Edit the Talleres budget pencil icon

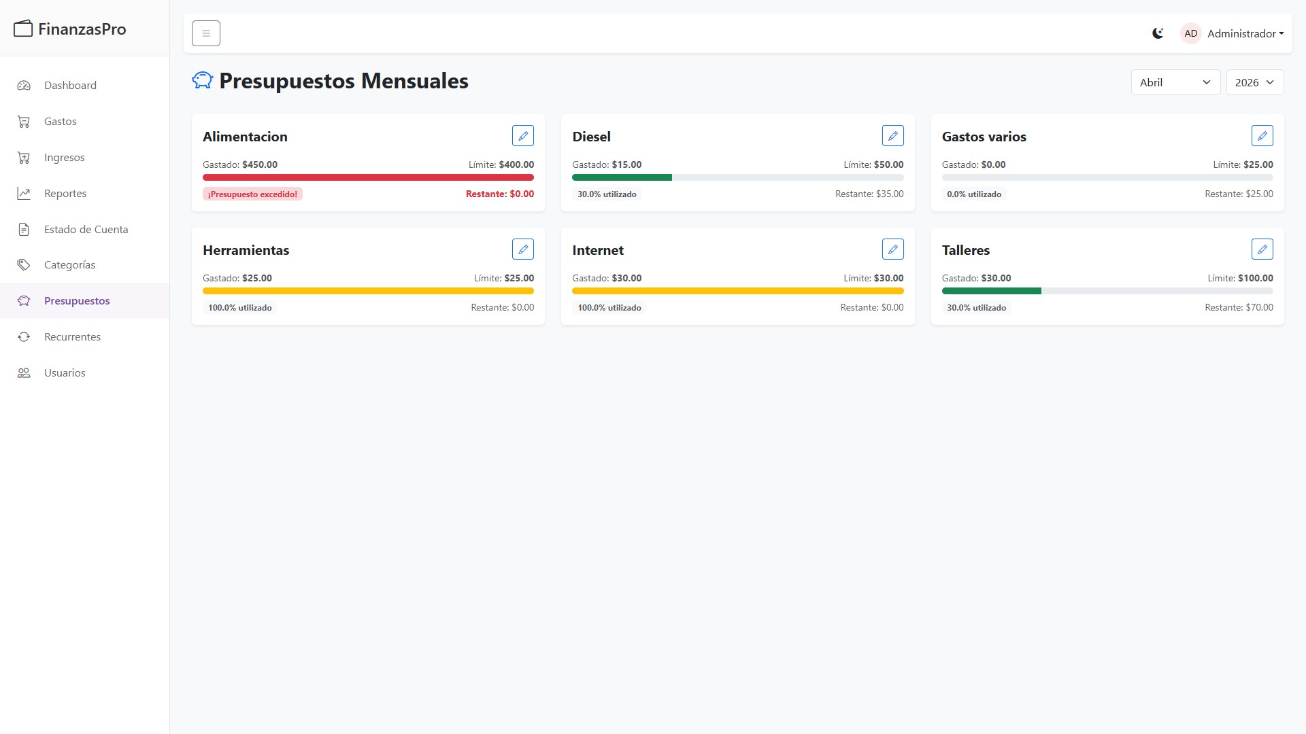point(1262,249)
